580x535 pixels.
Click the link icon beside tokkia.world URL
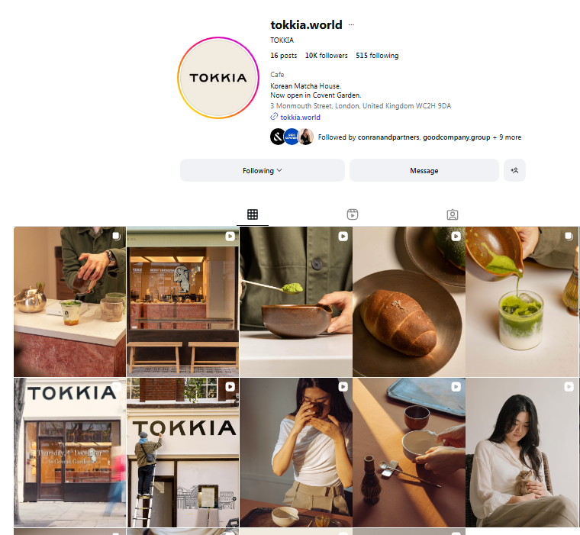pyautogui.click(x=274, y=117)
